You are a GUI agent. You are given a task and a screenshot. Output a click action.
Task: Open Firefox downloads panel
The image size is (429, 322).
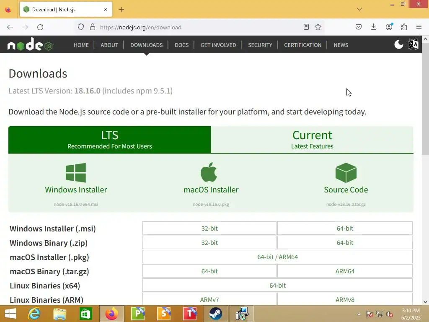pyautogui.click(x=373, y=27)
